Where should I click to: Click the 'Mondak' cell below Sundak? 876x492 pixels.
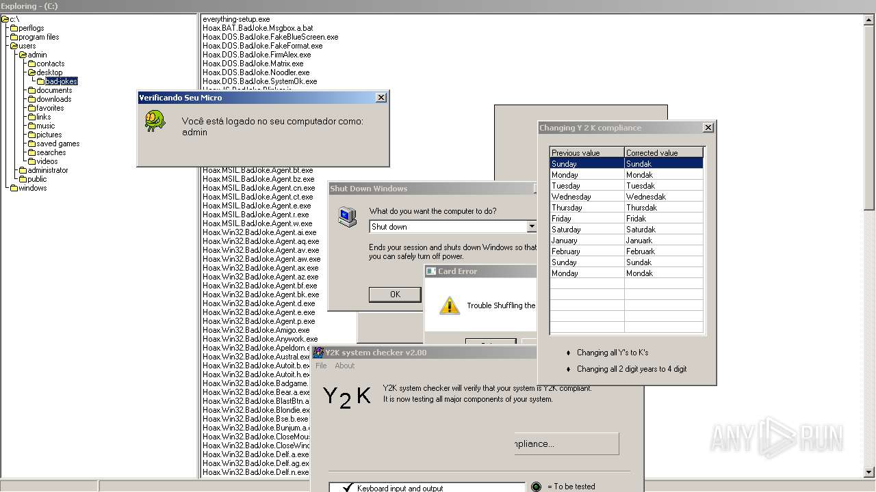(x=664, y=175)
